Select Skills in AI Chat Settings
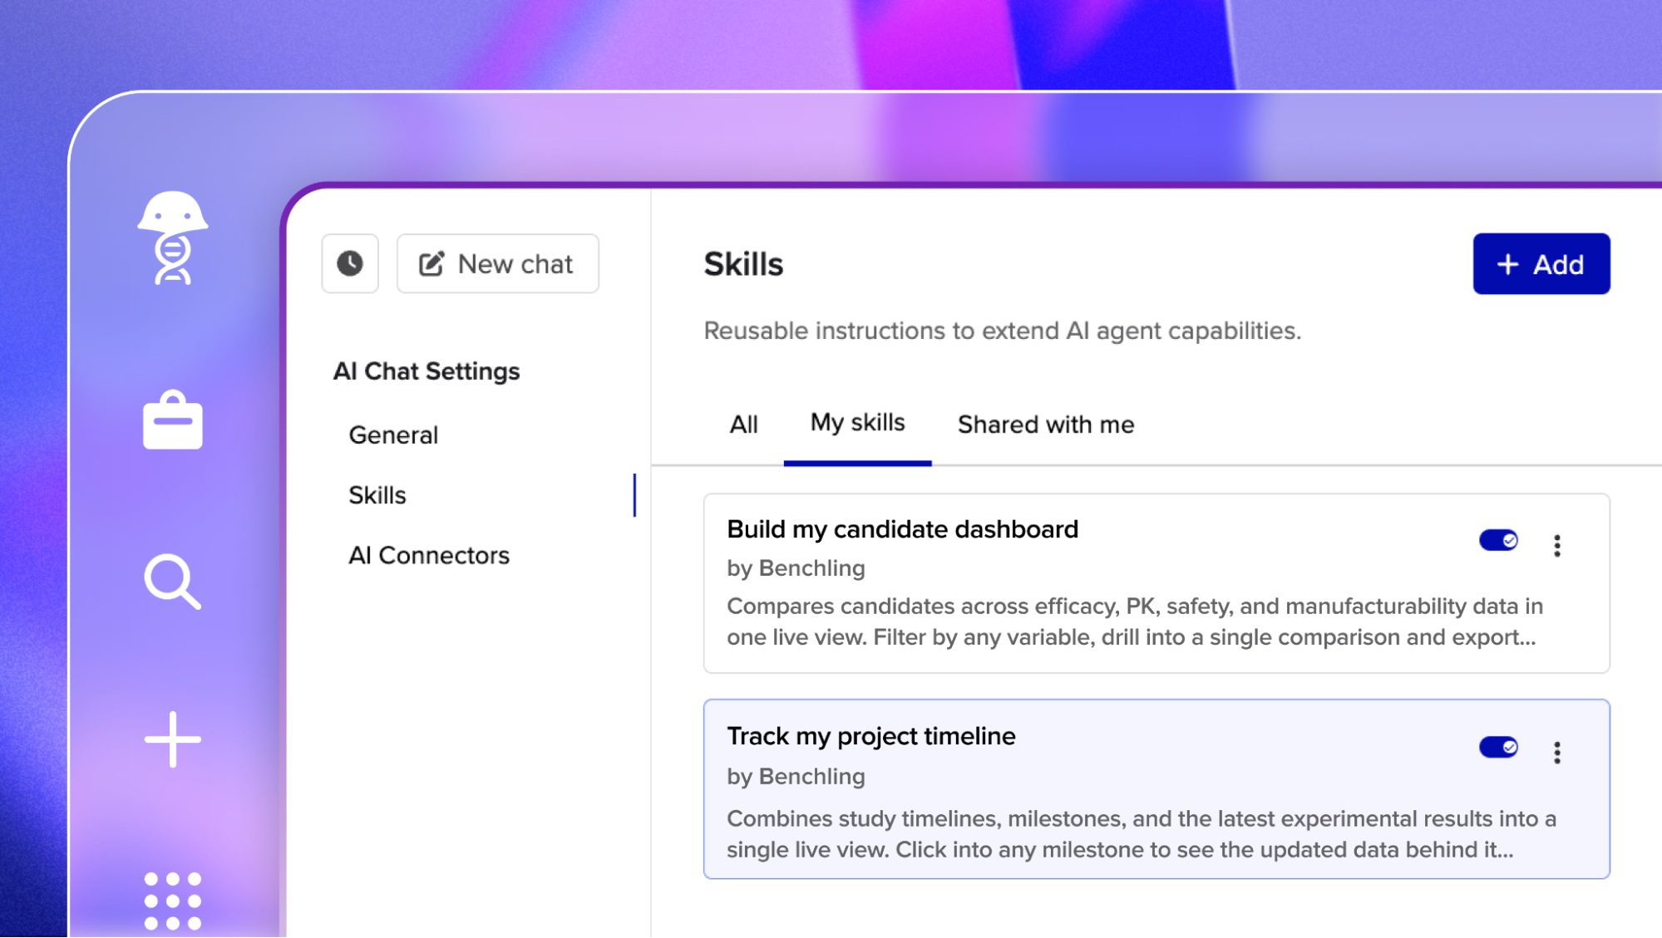 [x=377, y=495]
